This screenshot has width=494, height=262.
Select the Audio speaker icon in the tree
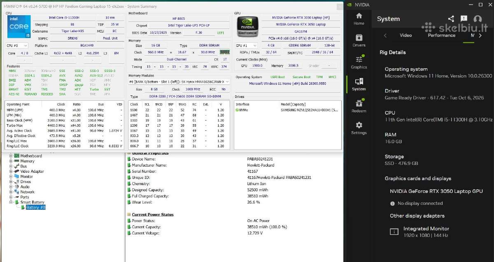17,187
